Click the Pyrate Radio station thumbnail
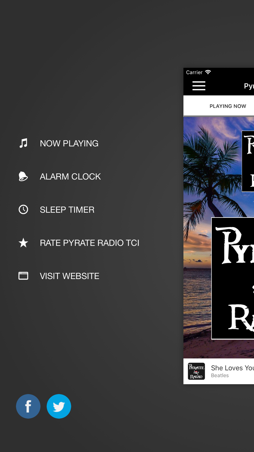This screenshot has height=452, width=254. [x=196, y=371]
